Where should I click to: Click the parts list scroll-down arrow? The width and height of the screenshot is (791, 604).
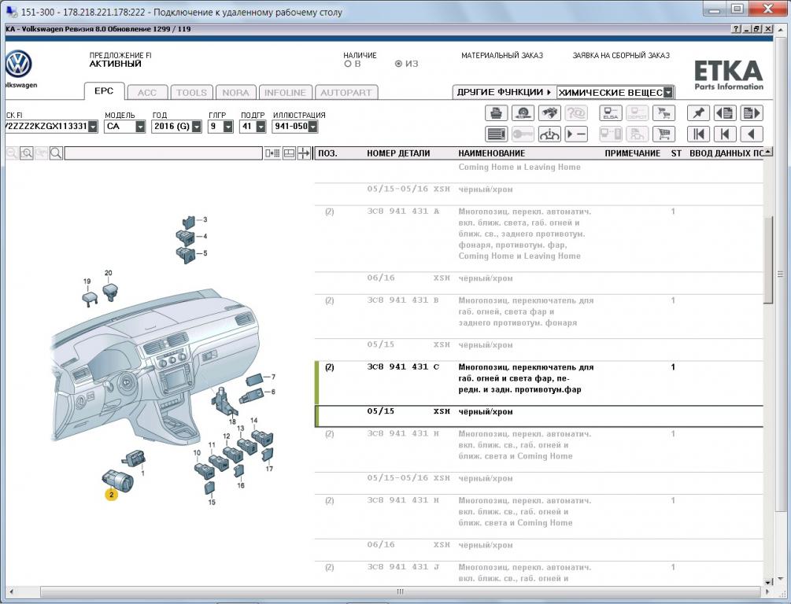point(768,581)
